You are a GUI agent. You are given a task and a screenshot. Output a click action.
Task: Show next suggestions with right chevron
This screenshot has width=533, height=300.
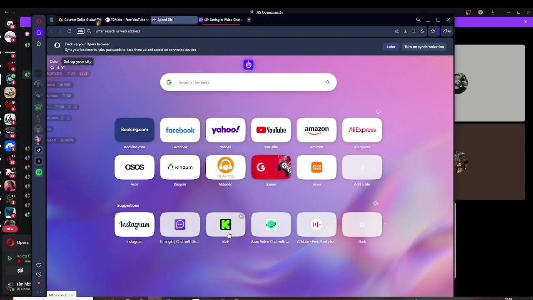(386, 224)
